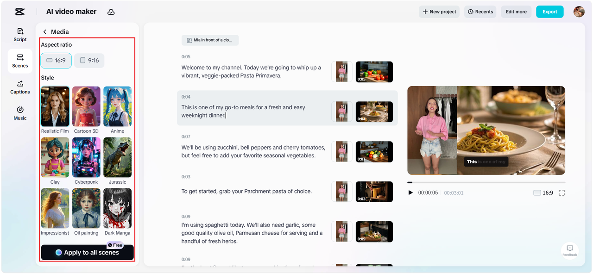Screen dimensions: 593x274
Task: Open the media clip thumbnail labeled 0:03
Action: 374,192
